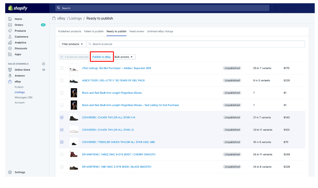The height and width of the screenshot is (188, 318).
Task: Click the Amazon logo icon in sidebar
Action: pyautogui.click(x=10, y=76)
